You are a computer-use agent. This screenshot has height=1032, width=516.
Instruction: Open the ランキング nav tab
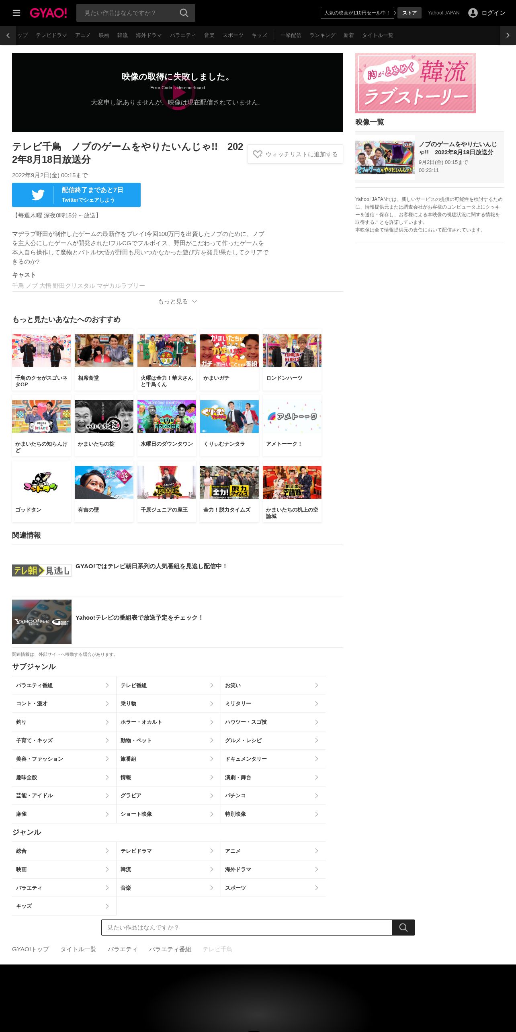click(322, 35)
